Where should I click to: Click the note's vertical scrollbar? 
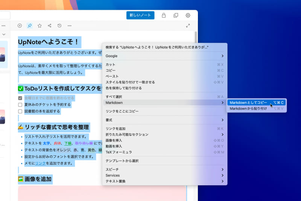(196, 37)
